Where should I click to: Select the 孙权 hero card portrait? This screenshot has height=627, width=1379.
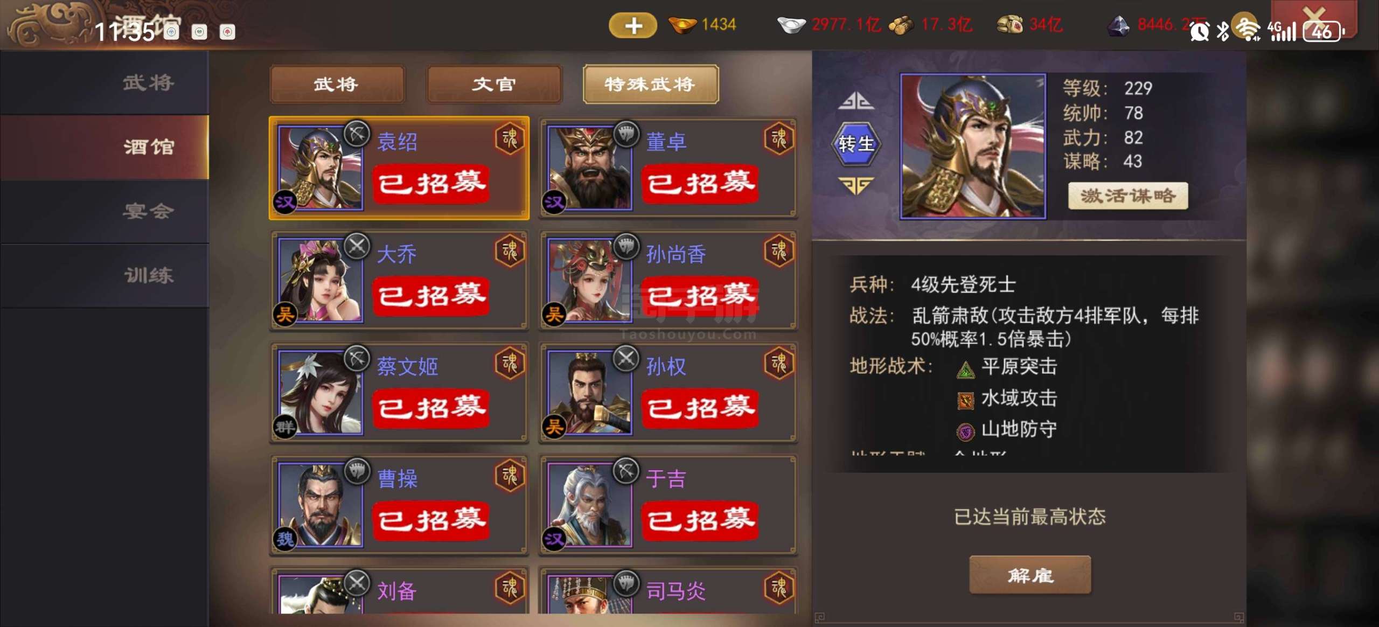tap(589, 392)
